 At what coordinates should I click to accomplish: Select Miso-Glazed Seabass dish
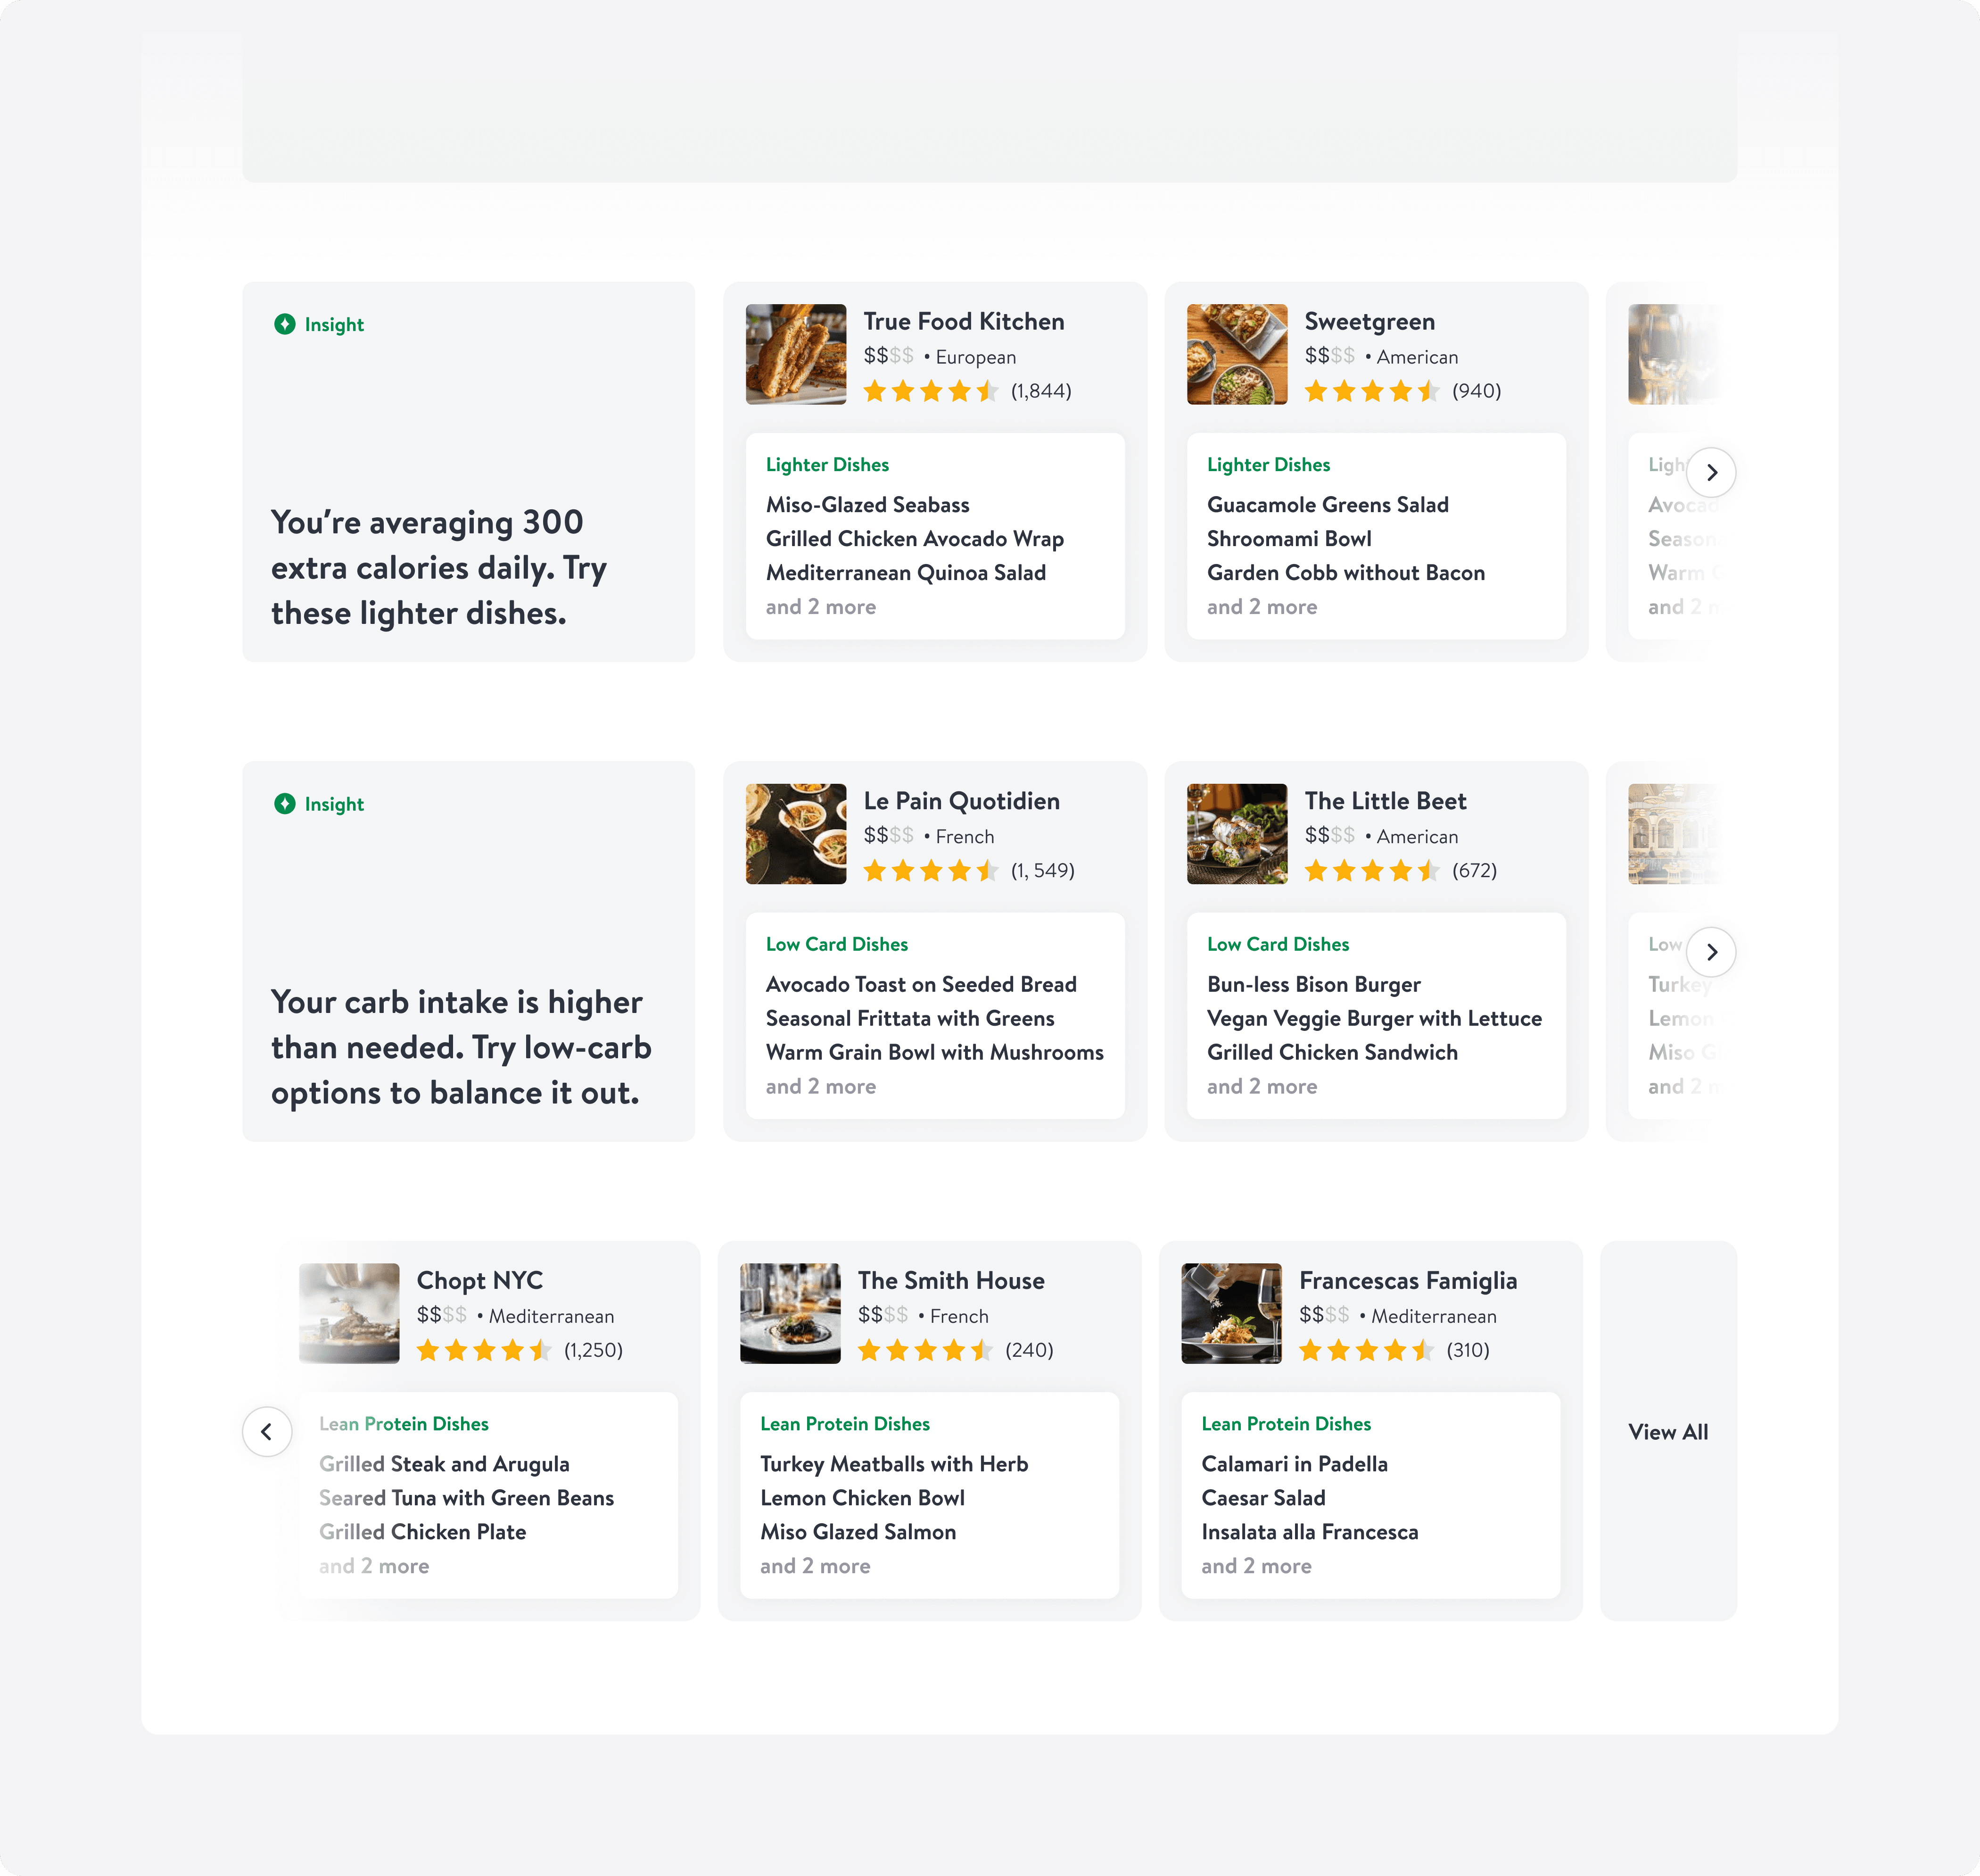click(867, 505)
